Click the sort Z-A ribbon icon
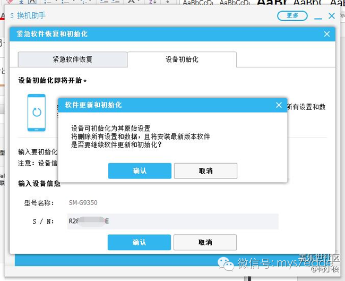This screenshot has height=281, width=345. tap(152, 2)
